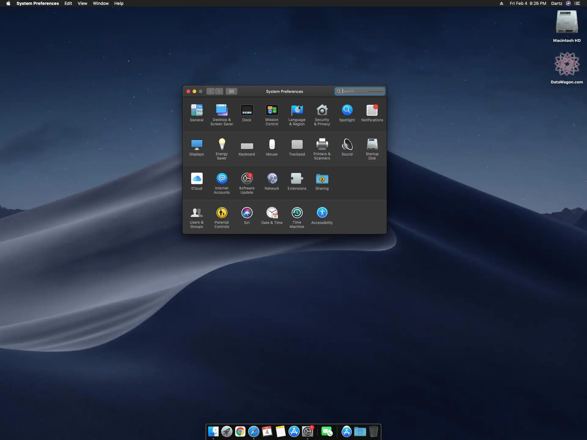587x440 pixels.
Task: Open the Software Update preferences
Action: click(247, 179)
